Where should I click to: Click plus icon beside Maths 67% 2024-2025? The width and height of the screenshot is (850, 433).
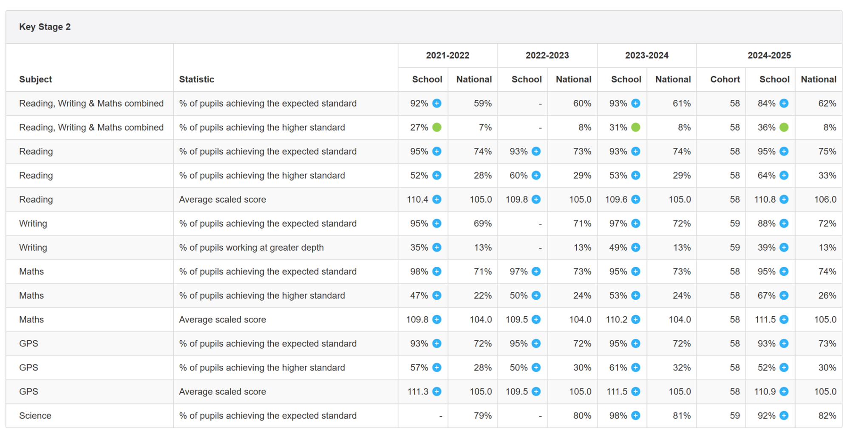coord(784,296)
